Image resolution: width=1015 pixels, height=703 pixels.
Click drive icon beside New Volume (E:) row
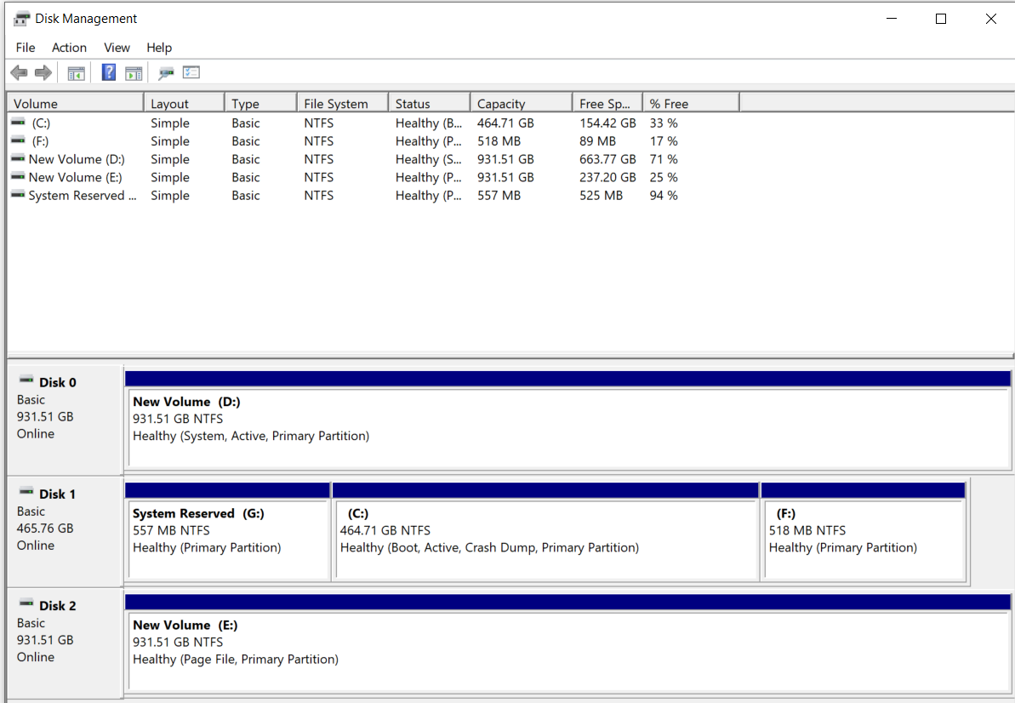pos(18,176)
